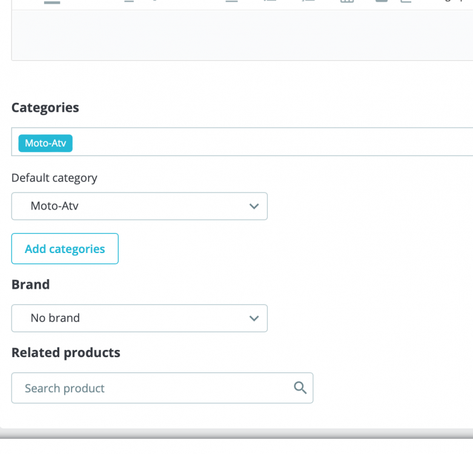Image resolution: width=473 pixels, height=454 pixels.
Task: Click the table icon in editor toolbar
Action: (346, 2)
